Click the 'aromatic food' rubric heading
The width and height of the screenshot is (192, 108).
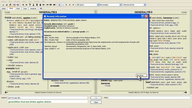click(x=13, y=68)
